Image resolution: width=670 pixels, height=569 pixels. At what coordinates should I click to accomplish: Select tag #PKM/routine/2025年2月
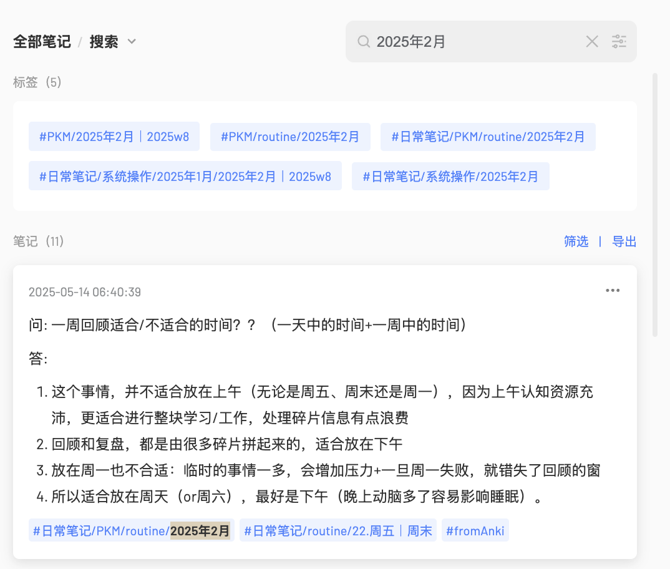(x=290, y=137)
